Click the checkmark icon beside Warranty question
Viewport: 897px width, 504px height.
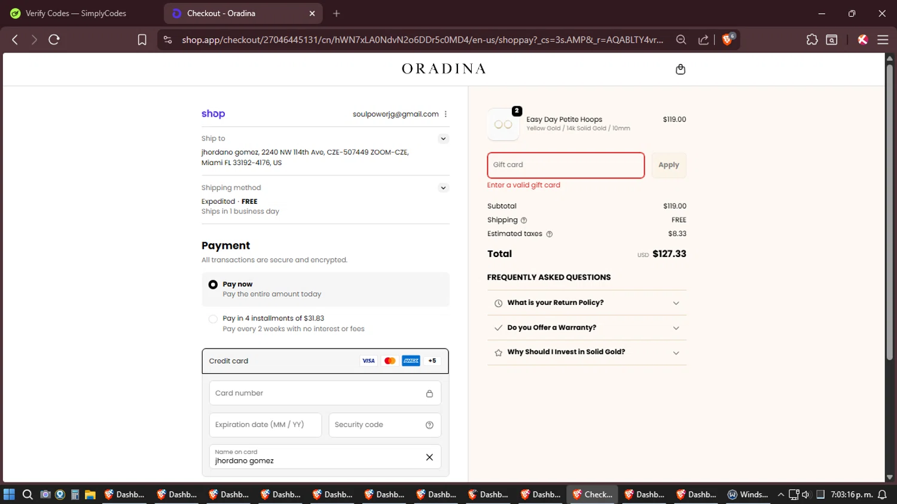pyautogui.click(x=498, y=328)
